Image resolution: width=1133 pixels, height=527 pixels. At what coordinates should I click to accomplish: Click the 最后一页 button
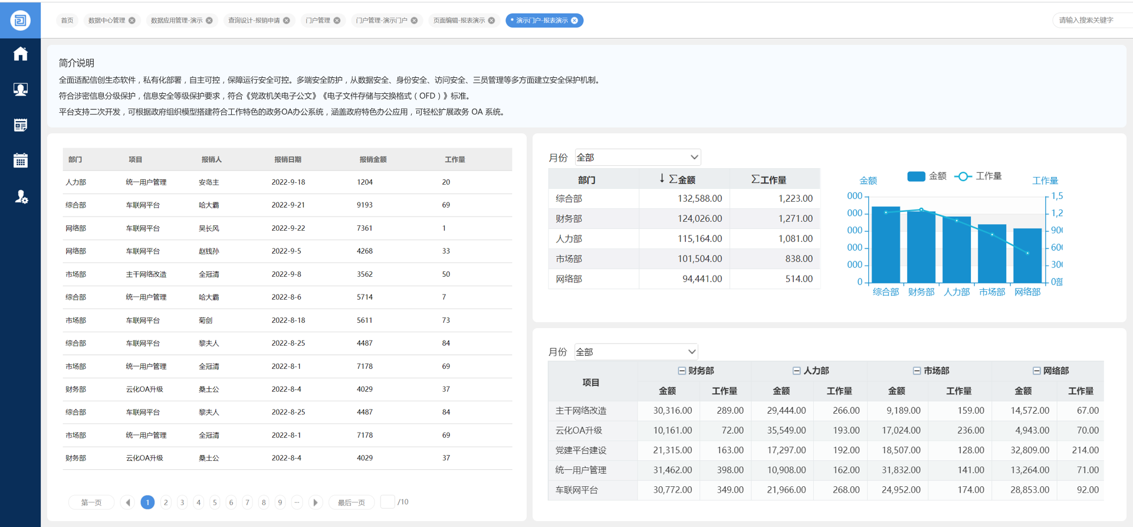coord(351,502)
